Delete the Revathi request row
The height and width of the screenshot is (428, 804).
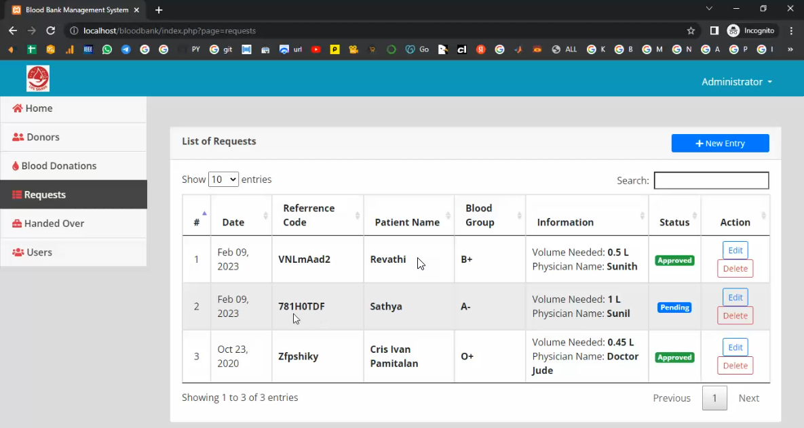[x=735, y=269]
